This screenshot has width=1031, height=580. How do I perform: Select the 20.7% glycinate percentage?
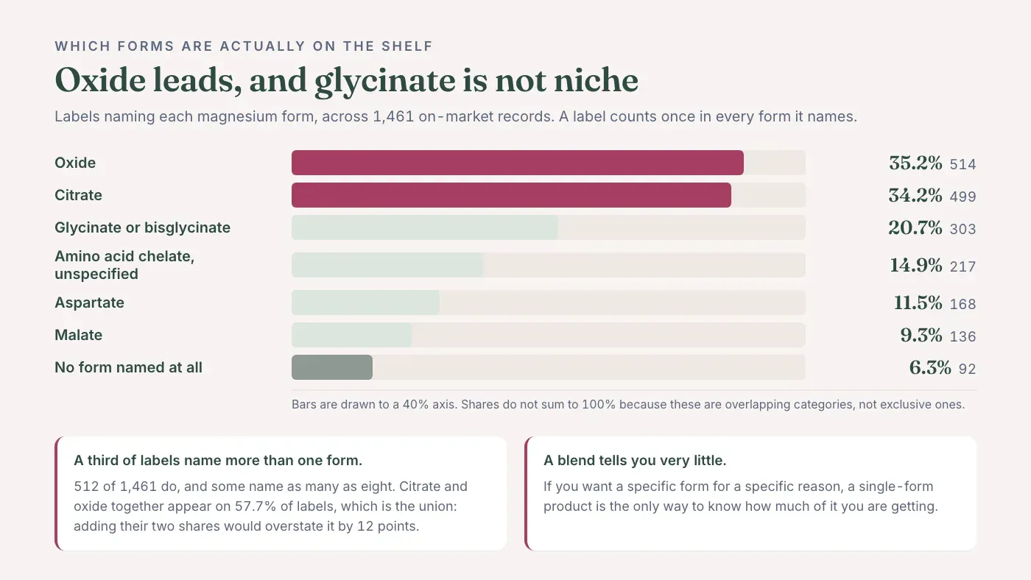(x=915, y=228)
